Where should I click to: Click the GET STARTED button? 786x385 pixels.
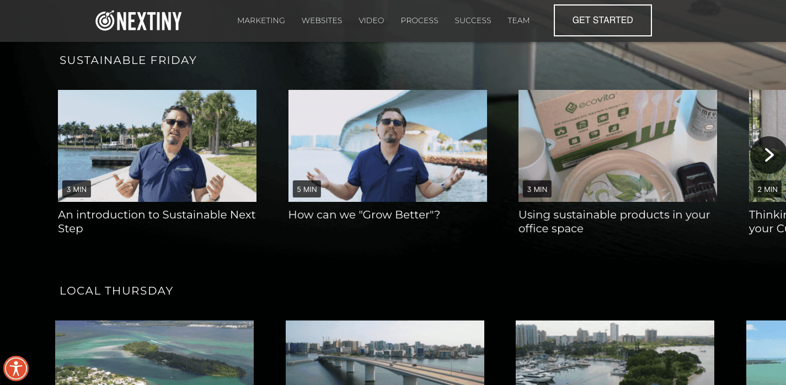coord(602,20)
